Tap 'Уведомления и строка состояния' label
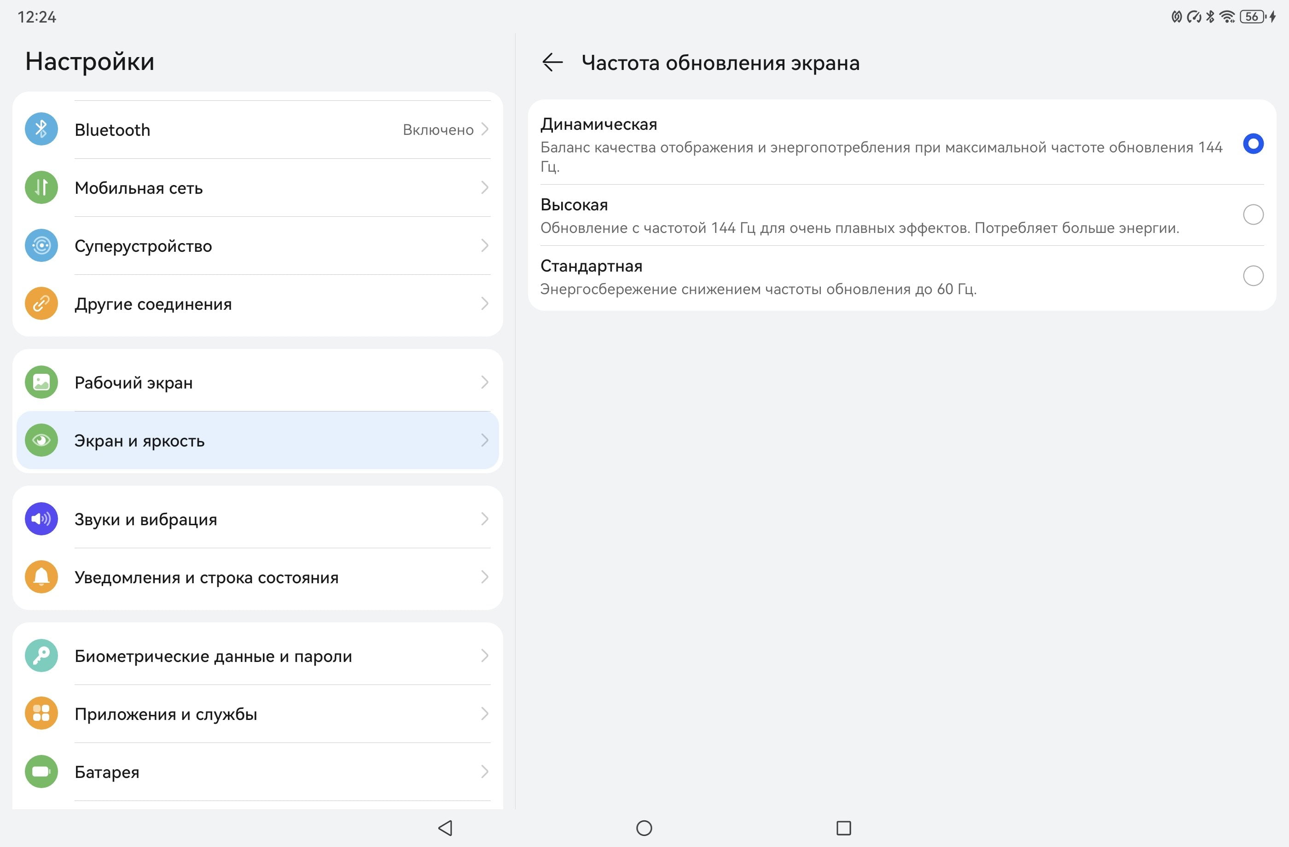1289x847 pixels. (206, 577)
